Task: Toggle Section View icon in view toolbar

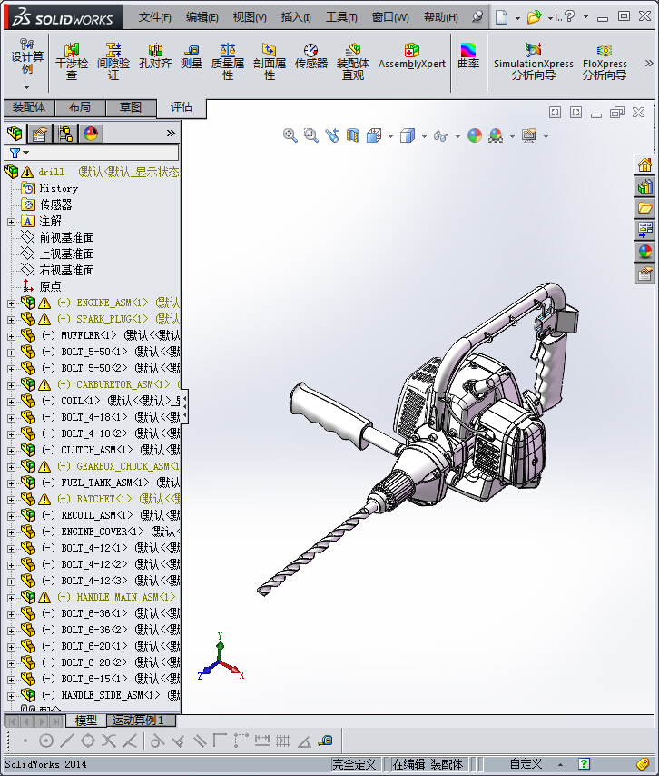Action: coord(353,135)
